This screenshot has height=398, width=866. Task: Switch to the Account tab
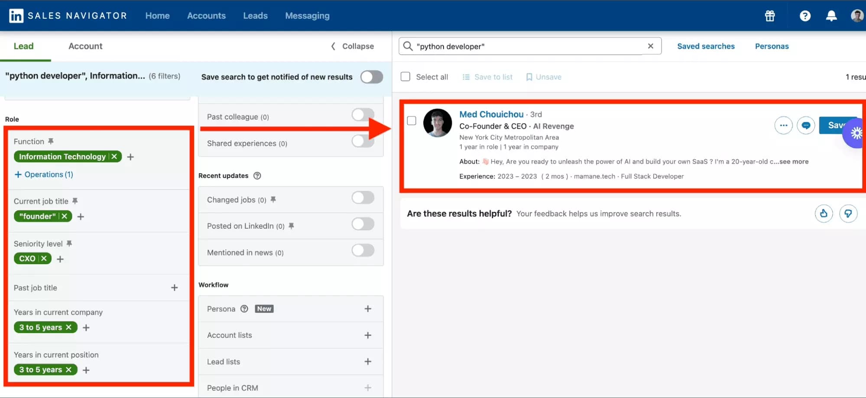click(x=85, y=46)
